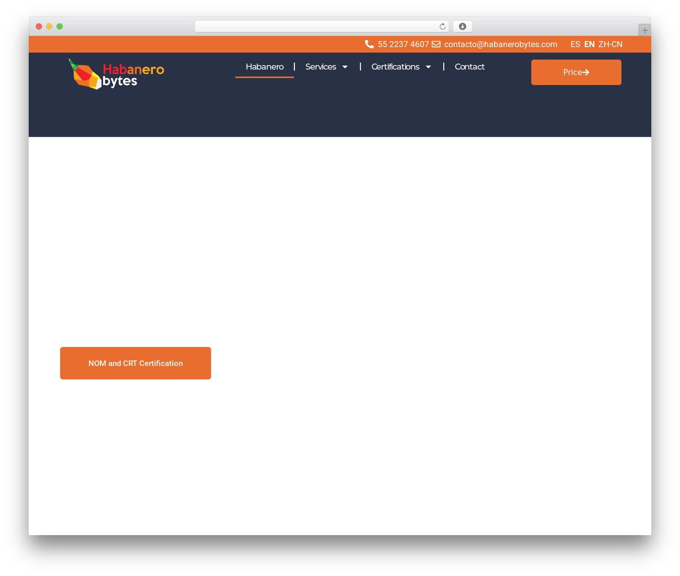The height and width of the screenshot is (576, 680).
Task: Switch language to ES
Action: [575, 44]
